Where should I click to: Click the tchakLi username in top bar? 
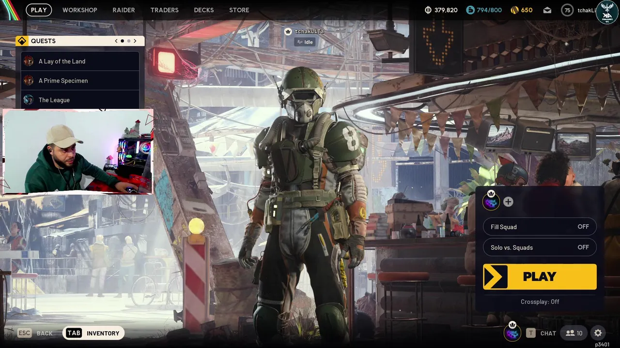587,10
